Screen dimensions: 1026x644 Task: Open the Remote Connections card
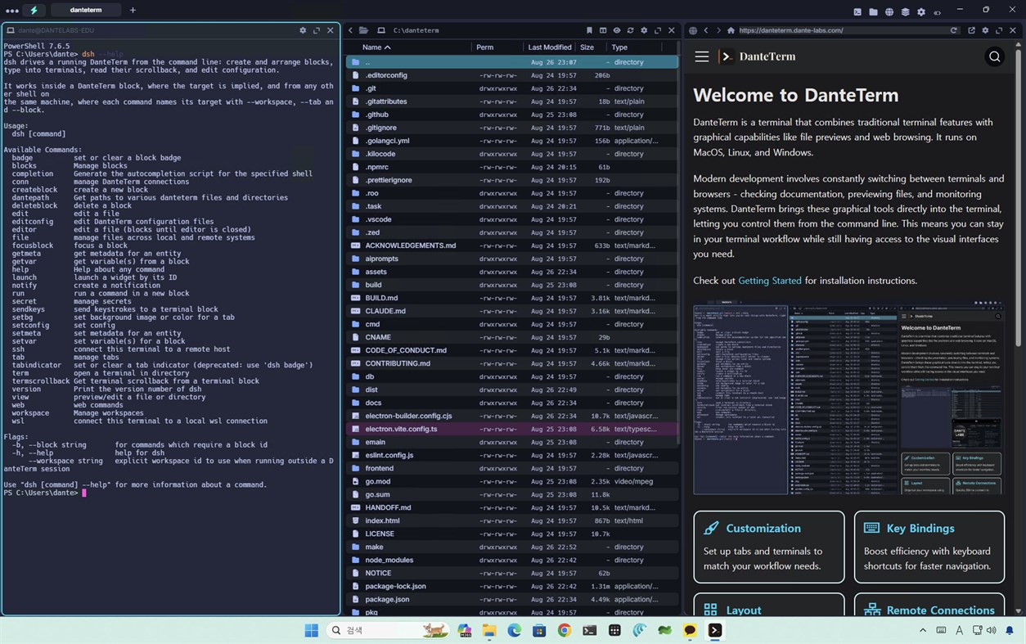929,605
